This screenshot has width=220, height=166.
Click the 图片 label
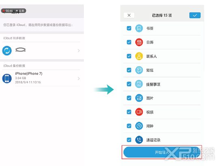pyautogui.click(x=150, y=98)
